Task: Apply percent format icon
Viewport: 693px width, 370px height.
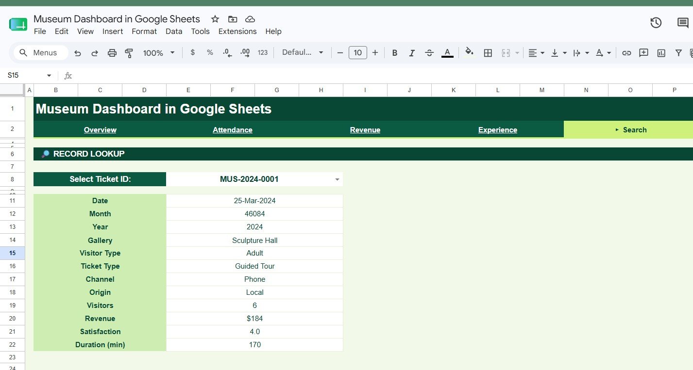Action: tap(210, 52)
